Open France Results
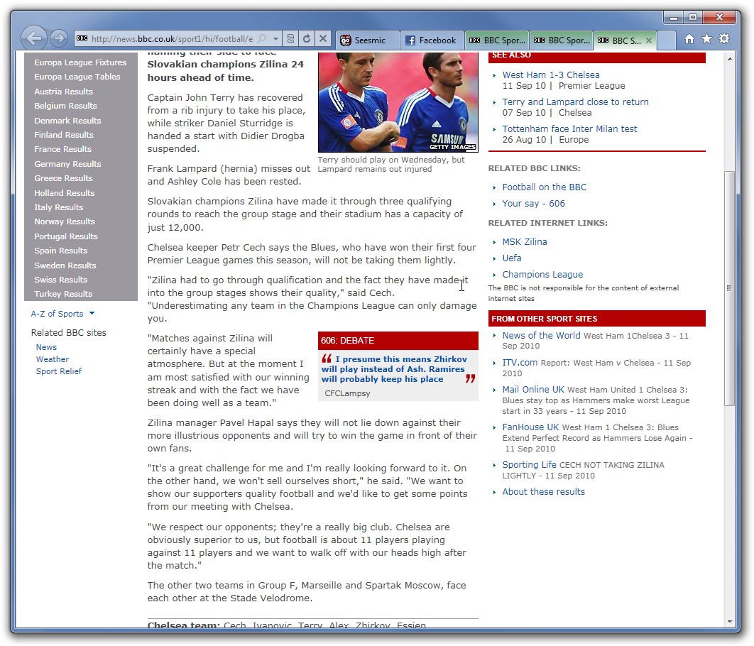 63,150
